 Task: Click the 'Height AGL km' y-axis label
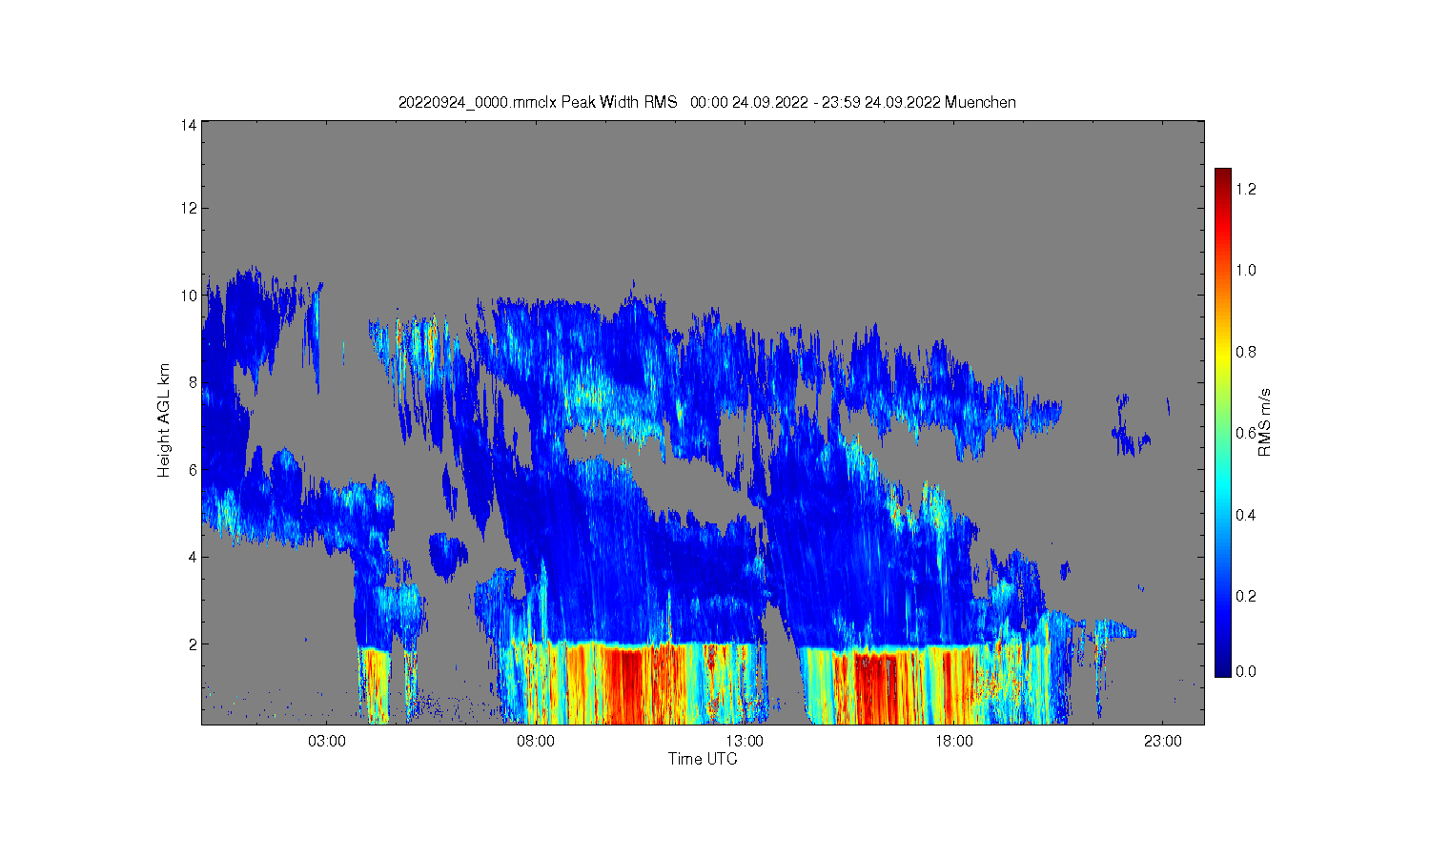click(x=164, y=420)
